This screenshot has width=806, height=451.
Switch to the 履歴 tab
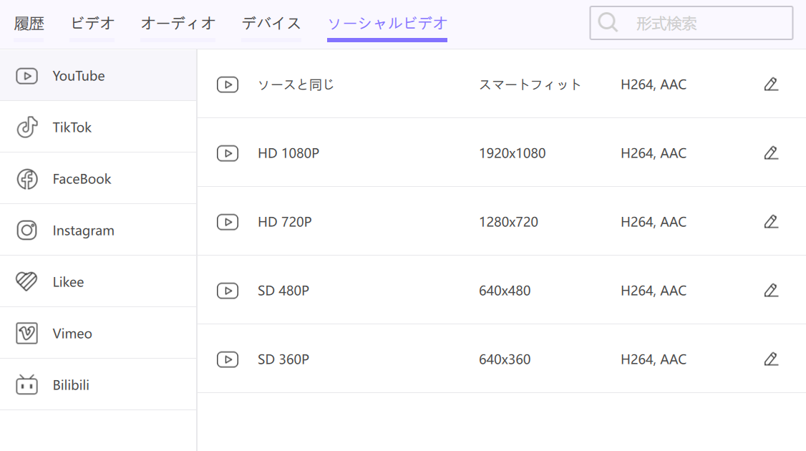pyautogui.click(x=29, y=24)
